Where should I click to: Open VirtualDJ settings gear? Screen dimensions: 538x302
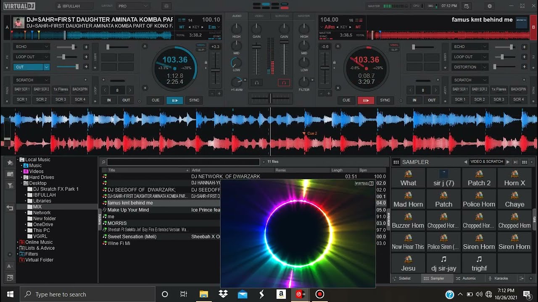point(489,6)
